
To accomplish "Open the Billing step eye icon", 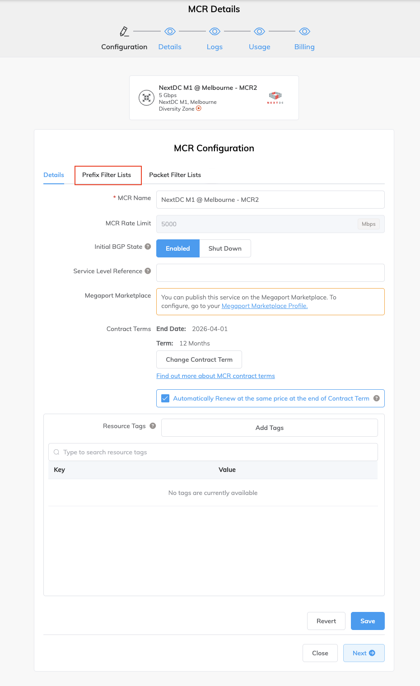I will [304, 31].
